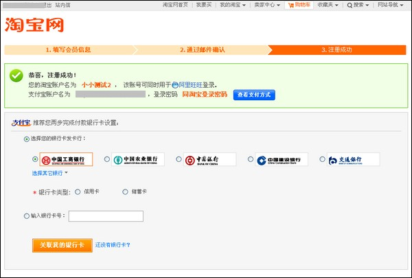Viewport: 412px width, 278px height.
Task: Select the Construction Bank radio button
Action: pyautogui.click(x=251, y=159)
